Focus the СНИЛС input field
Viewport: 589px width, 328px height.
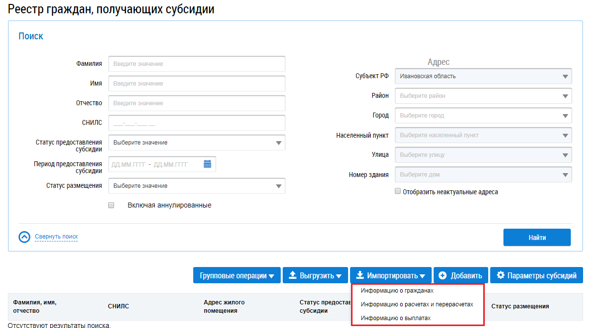196,123
